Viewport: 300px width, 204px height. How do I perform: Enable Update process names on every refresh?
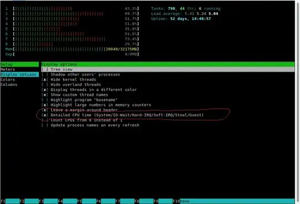[45, 125]
